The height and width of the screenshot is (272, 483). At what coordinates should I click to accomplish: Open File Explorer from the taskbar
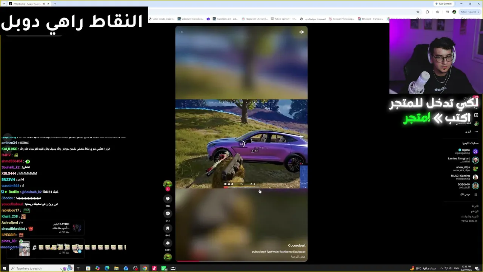116,268
